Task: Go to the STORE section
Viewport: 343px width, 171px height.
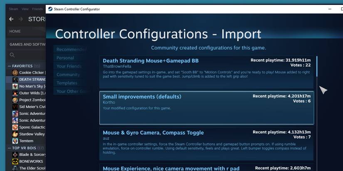Action: [37, 19]
